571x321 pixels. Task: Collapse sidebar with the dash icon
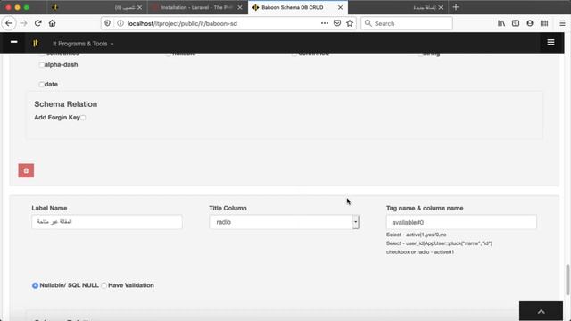(x=14, y=42)
